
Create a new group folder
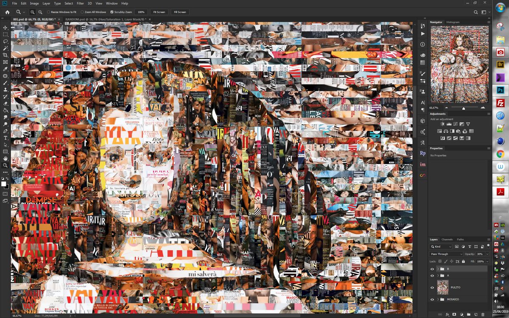pos(469,314)
